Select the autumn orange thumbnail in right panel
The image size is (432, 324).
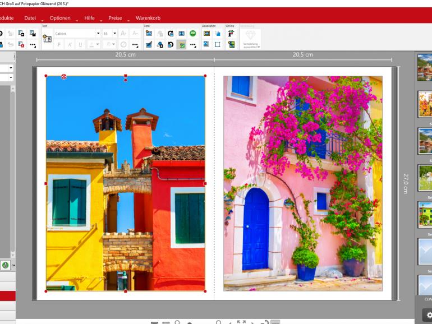[425, 104]
